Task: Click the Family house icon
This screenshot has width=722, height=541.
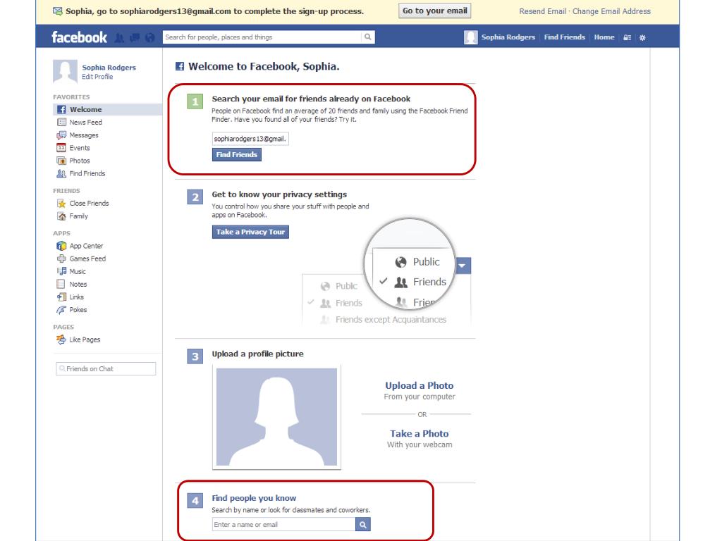Action: pyautogui.click(x=61, y=216)
